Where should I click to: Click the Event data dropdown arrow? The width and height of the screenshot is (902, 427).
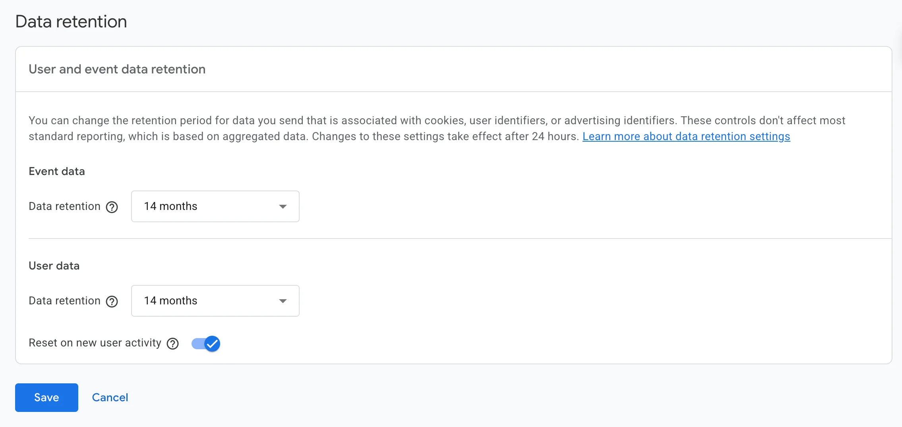point(283,206)
